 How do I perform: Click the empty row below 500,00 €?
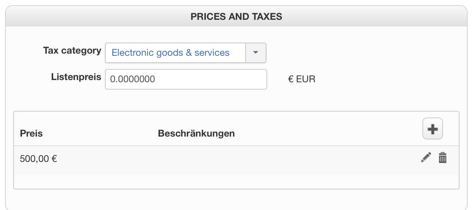click(236, 182)
